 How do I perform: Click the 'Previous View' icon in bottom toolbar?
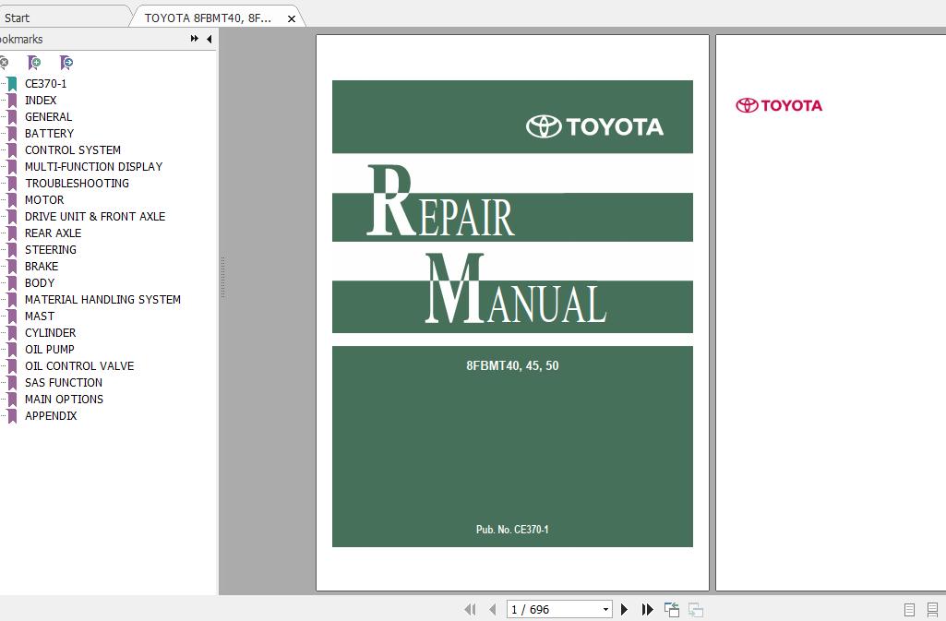[x=672, y=609]
